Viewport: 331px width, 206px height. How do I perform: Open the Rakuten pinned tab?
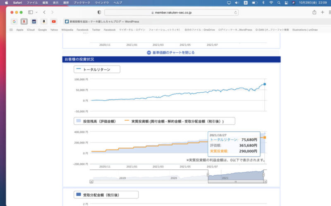tap(24, 21)
